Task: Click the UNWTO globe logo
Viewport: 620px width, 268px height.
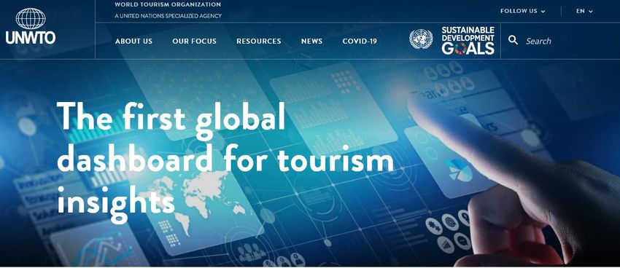Action: 31,18
